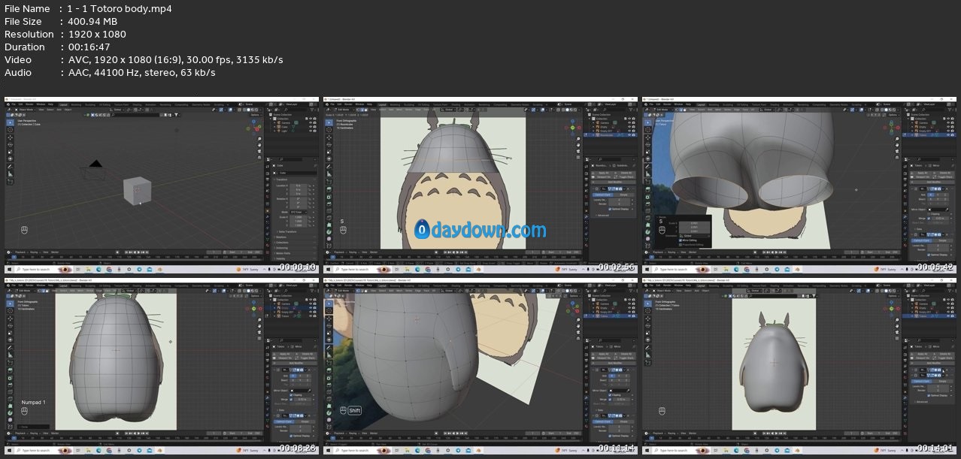Image resolution: width=961 pixels, height=459 pixels.
Task: Click Apply All in the 00:08:28 frame
Action: [x=284, y=354]
